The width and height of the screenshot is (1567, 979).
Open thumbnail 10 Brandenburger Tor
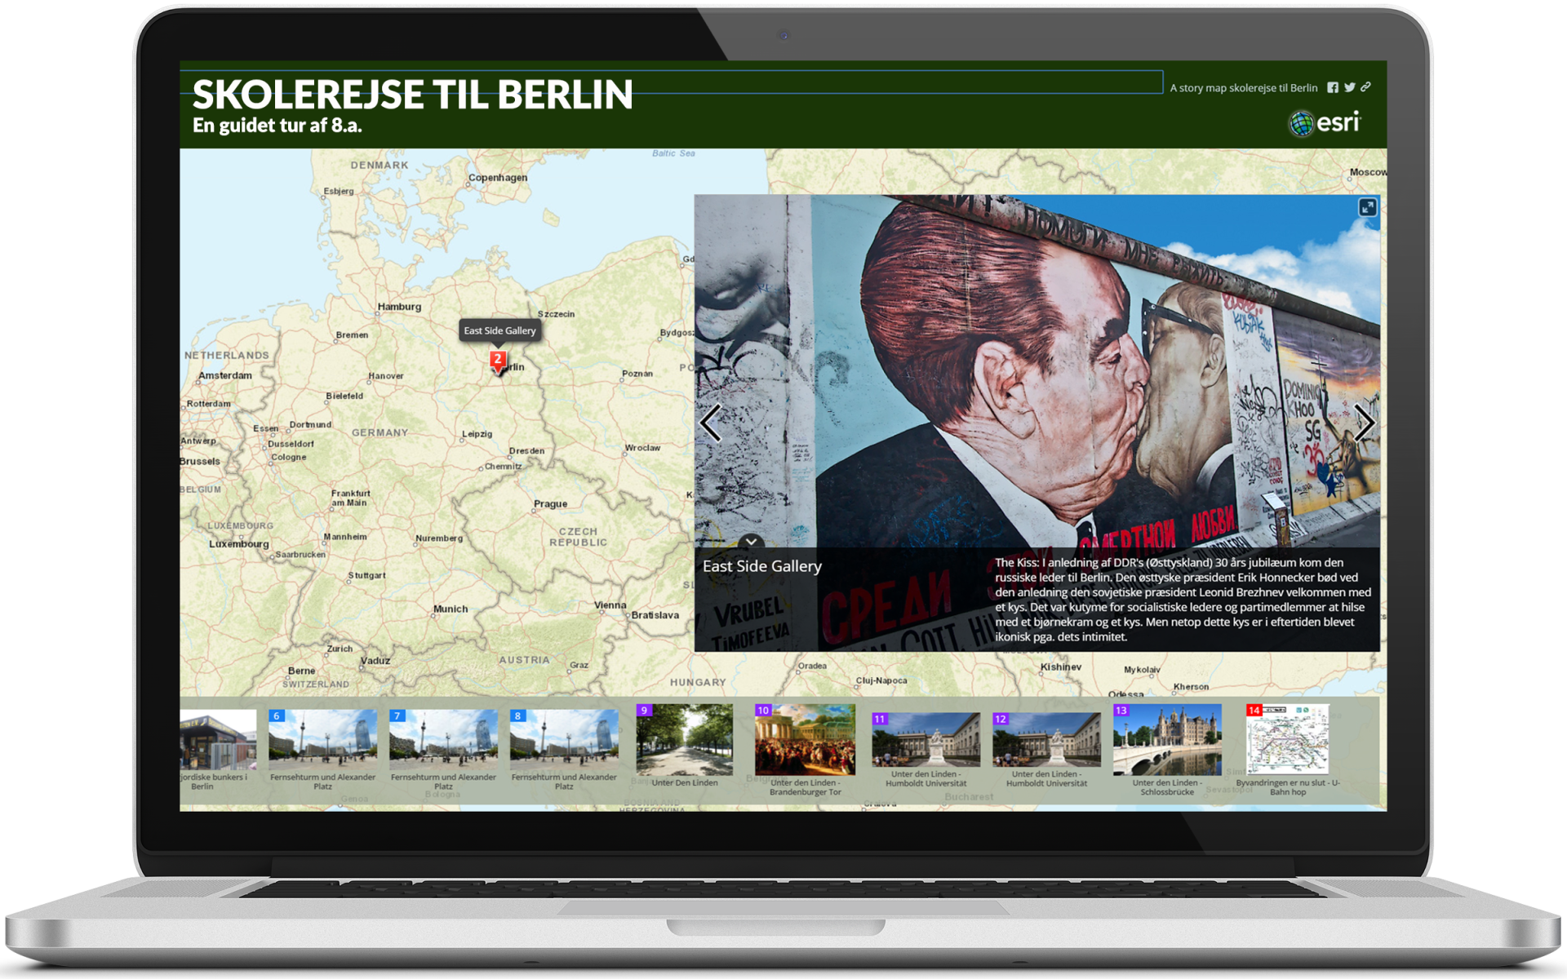[x=805, y=740]
